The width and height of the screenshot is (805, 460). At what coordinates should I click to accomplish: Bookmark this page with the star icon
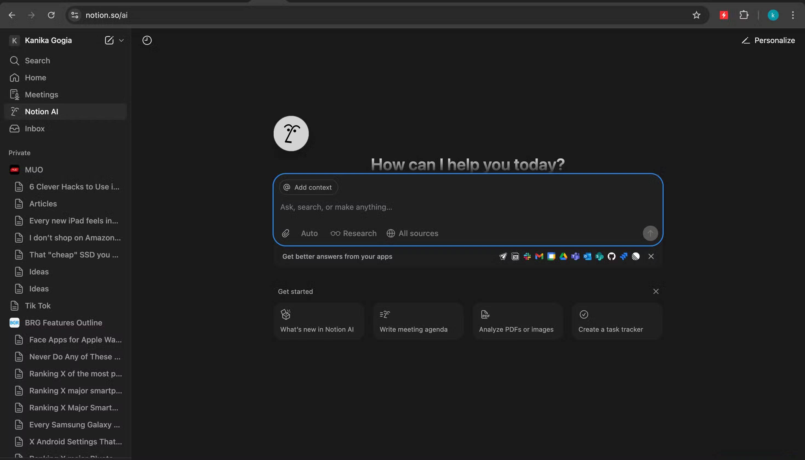click(697, 15)
